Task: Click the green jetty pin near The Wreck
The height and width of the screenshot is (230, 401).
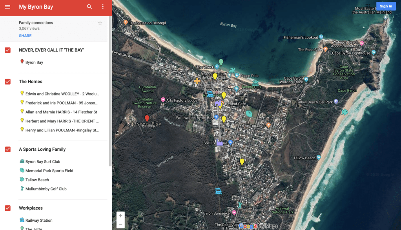Action: 221,62
